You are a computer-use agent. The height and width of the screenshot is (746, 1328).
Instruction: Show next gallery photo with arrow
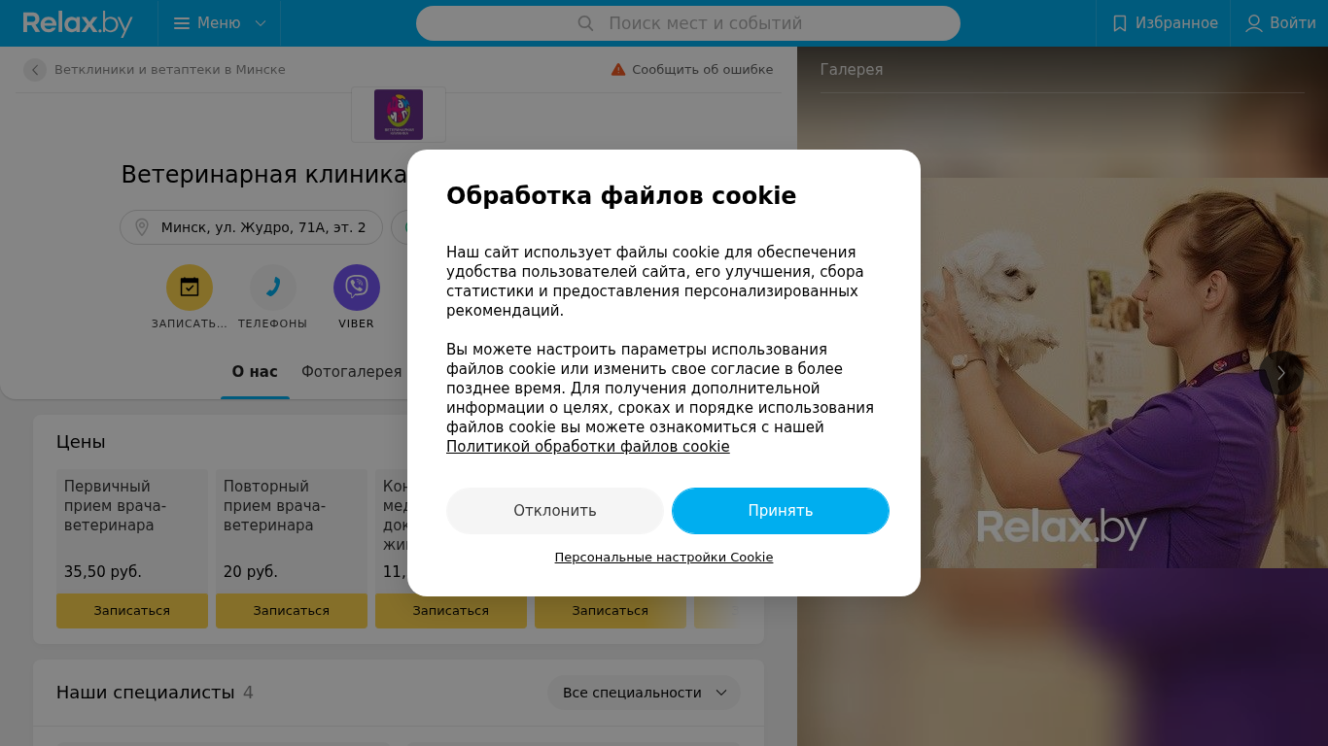1281,373
